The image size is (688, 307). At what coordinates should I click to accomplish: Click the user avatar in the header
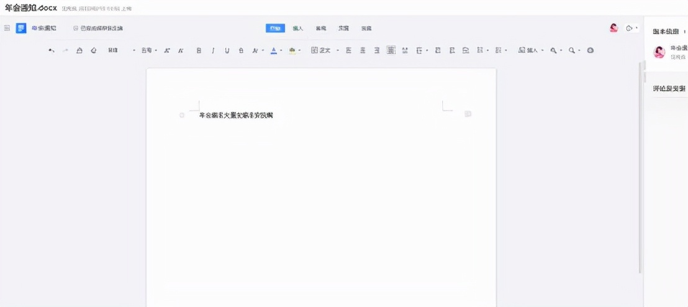[614, 28]
